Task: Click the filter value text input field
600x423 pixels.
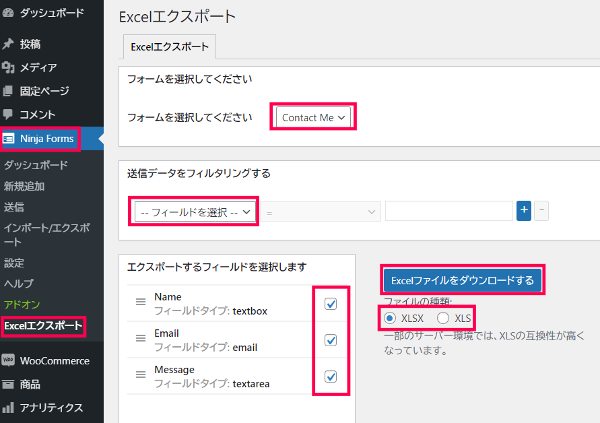Action: (449, 211)
